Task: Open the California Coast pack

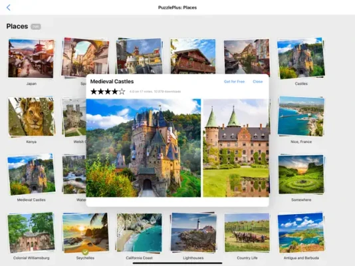Action: pyautogui.click(x=139, y=233)
